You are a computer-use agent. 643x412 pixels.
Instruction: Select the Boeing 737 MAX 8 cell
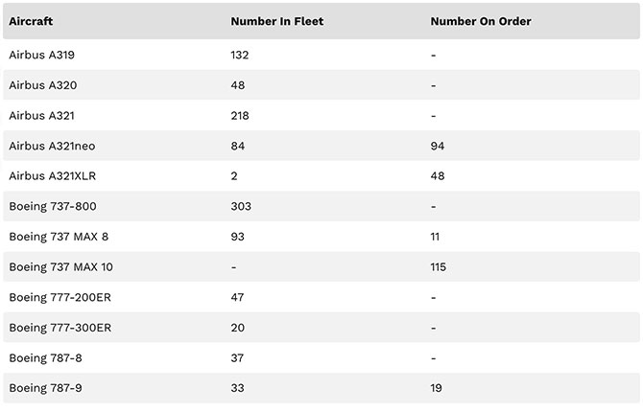[59, 237]
